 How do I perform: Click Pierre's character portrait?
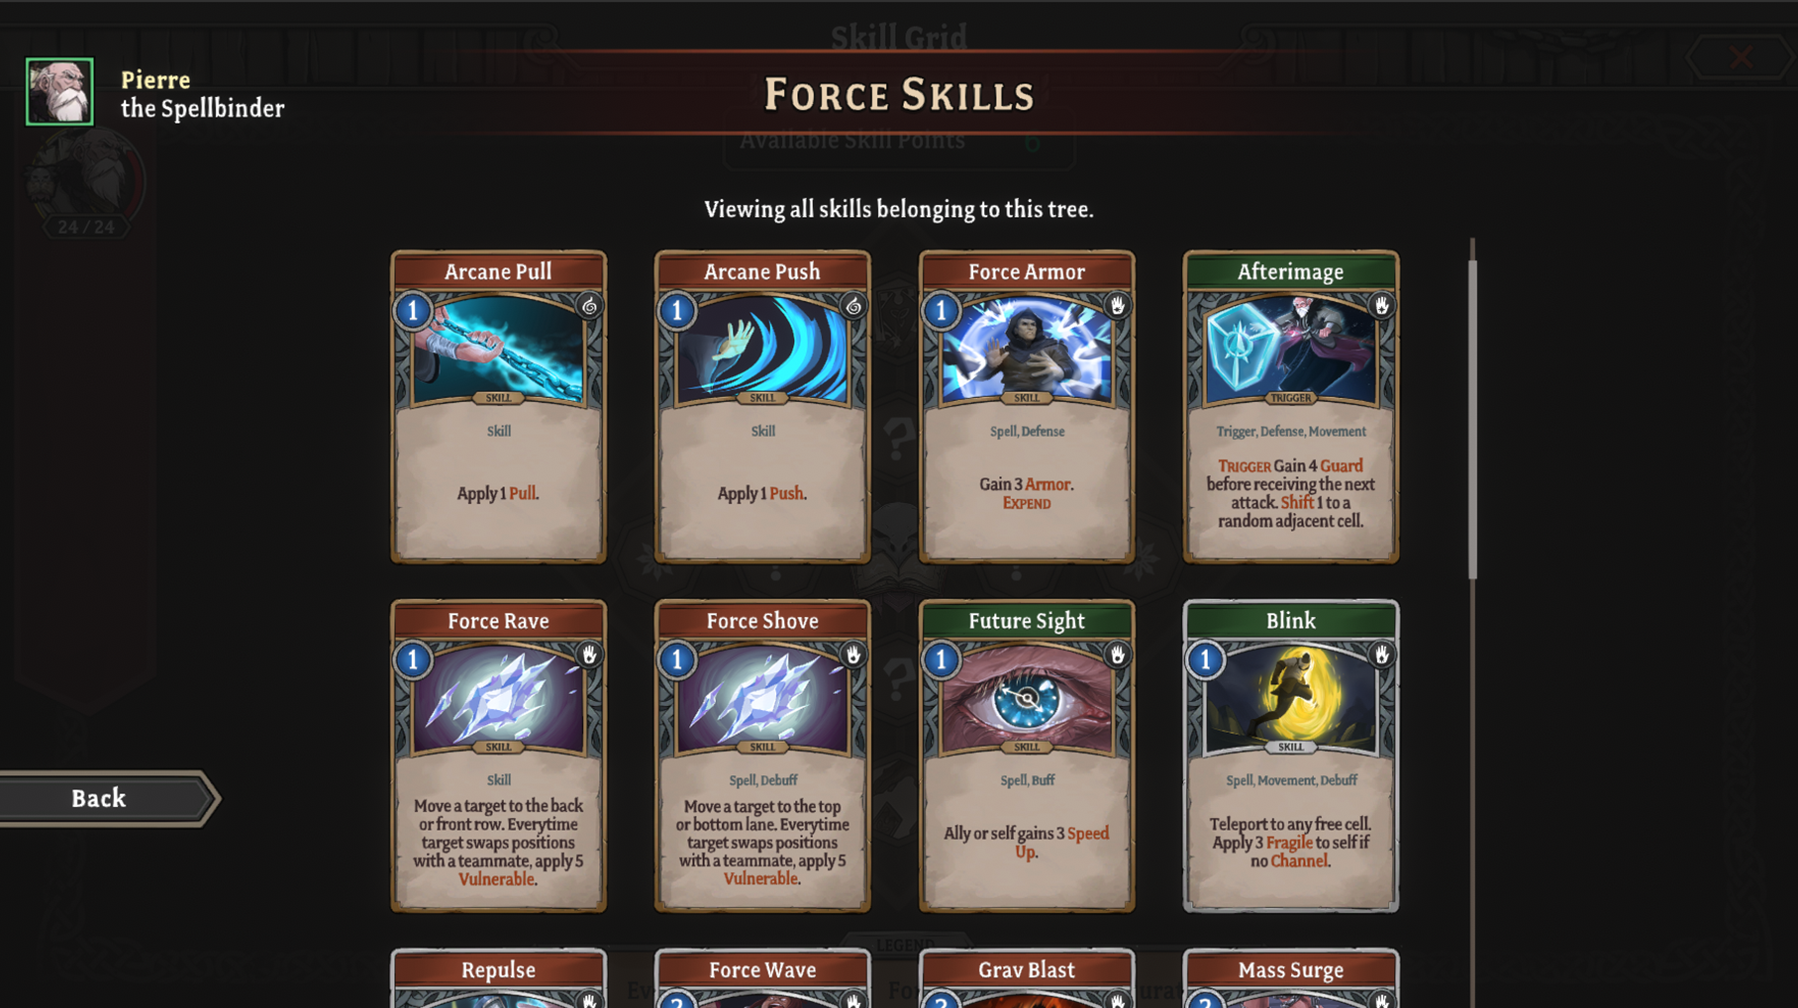[x=59, y=91]
